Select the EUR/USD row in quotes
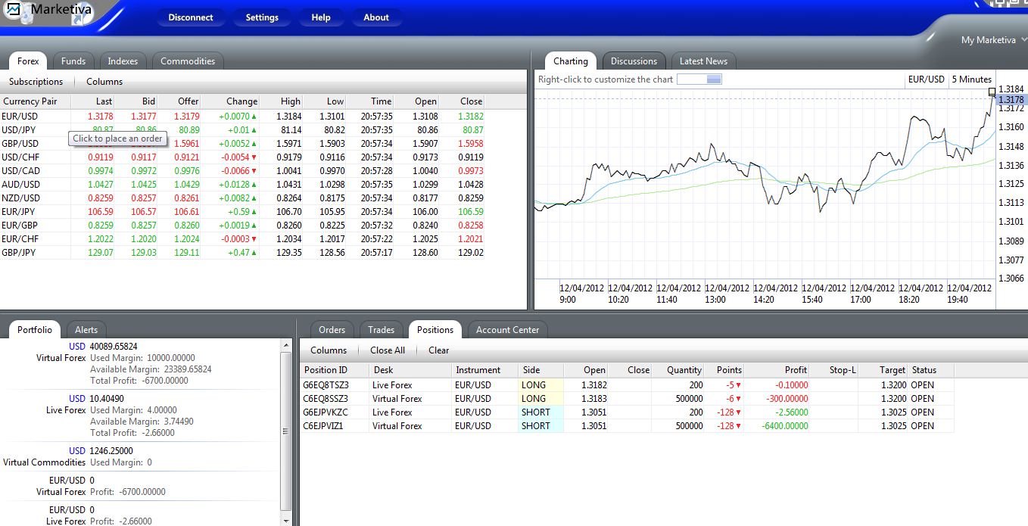 click(242, 117)
